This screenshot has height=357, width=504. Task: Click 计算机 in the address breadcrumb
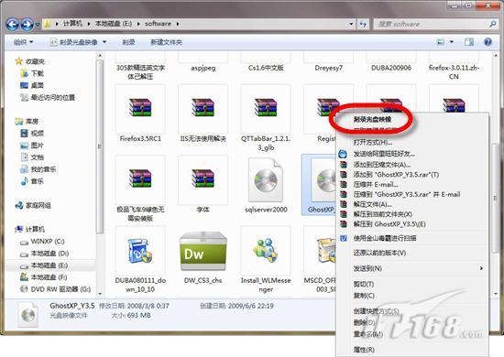(x=72, y=24)
